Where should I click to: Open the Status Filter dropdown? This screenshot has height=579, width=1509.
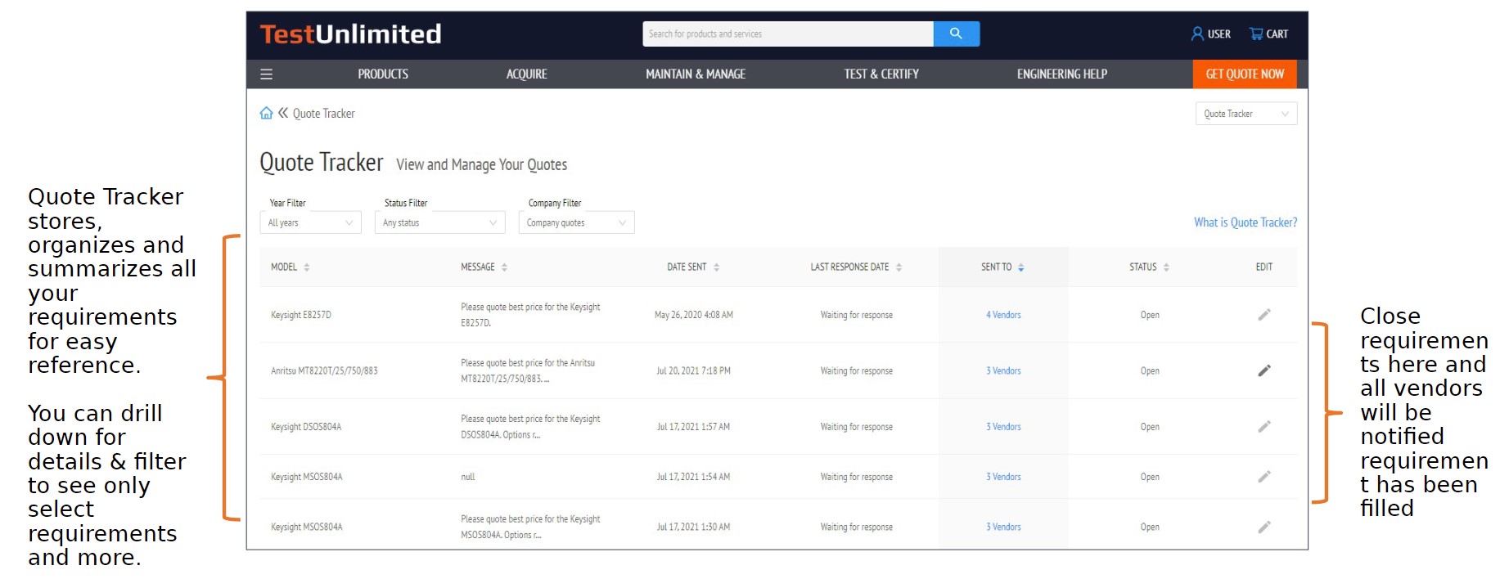coord(439,222)
